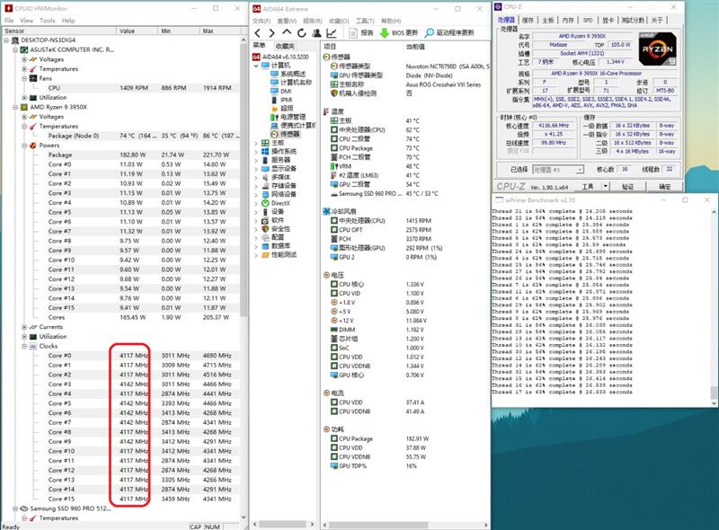Click the 驱动程序更新 magnifier icon in AIDA64
Image resolution: width=719 pixels, height=530 pixels.
coord(431,33)
